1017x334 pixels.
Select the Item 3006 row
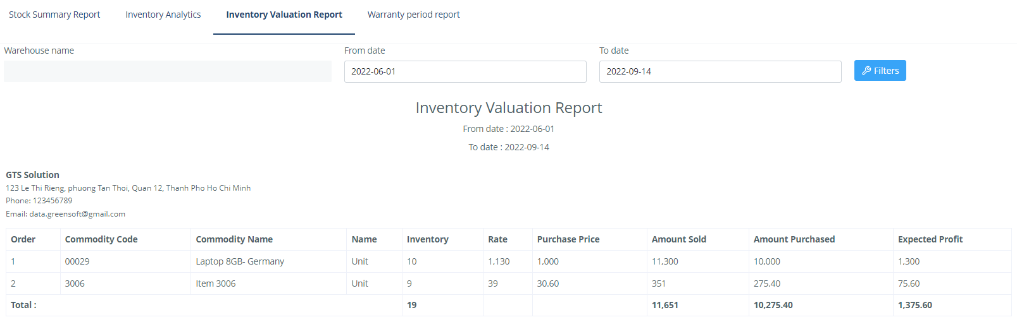click(216, 283)
